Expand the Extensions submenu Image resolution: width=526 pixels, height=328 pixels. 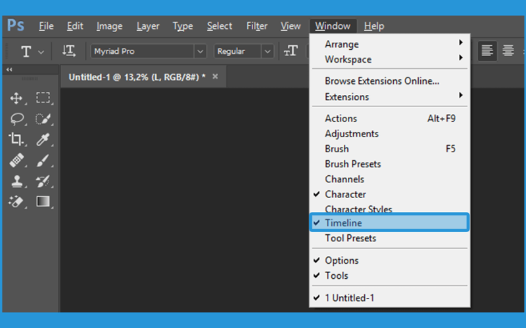[389, 96]
